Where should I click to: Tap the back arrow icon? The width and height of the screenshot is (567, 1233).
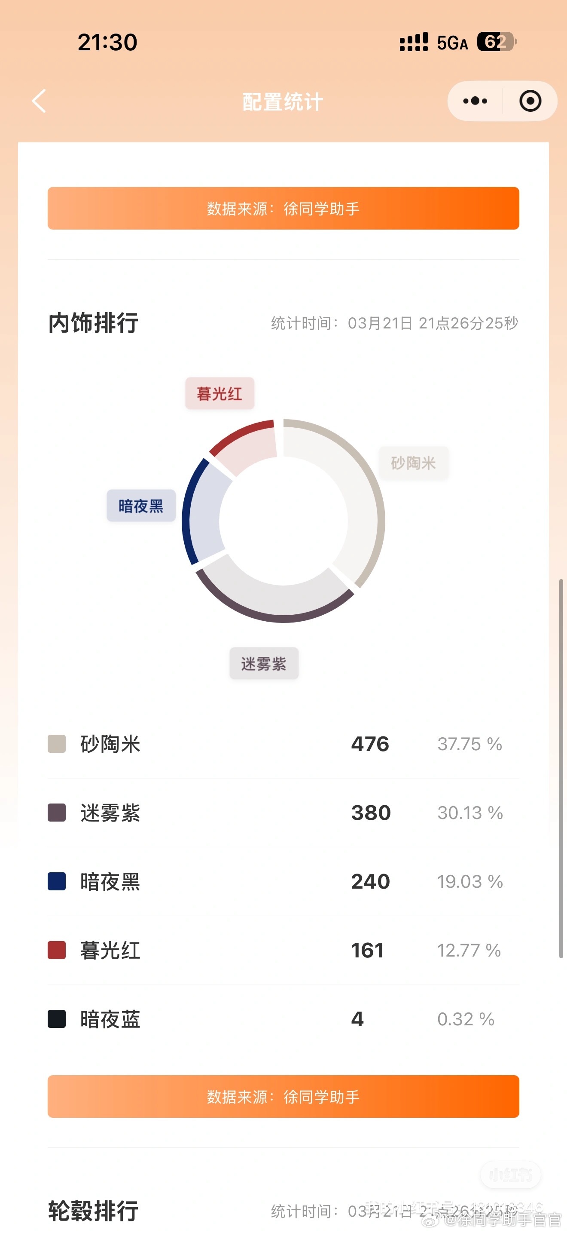click(x=39, y=101)
